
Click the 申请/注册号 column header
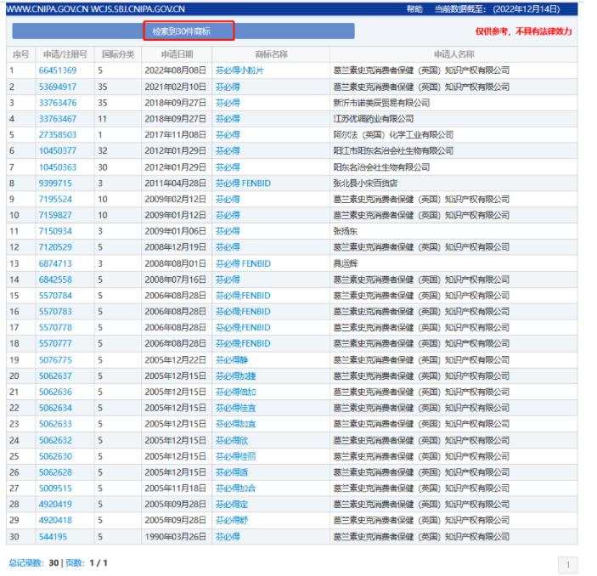point(65,54)
